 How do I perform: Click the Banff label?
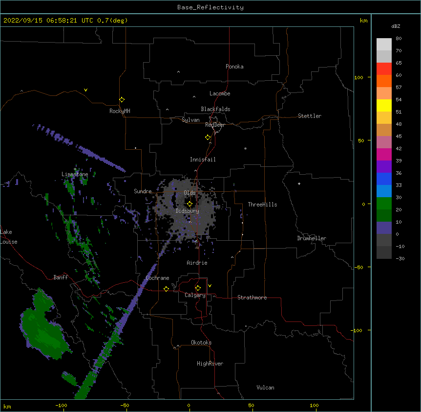click(x=61, y=277)
